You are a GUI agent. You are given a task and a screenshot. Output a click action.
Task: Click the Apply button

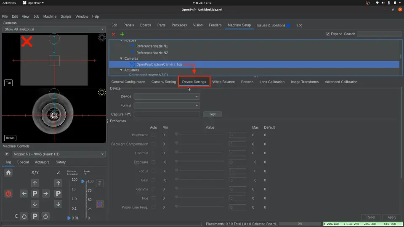(391, 217)
